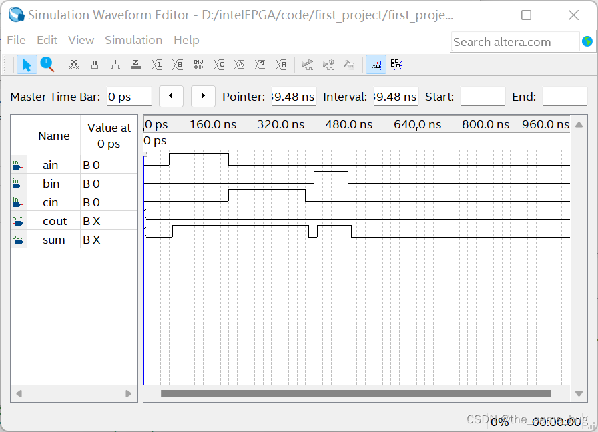
Task: Run Timing Simulation from toolbar
Action: click(328, 65)
